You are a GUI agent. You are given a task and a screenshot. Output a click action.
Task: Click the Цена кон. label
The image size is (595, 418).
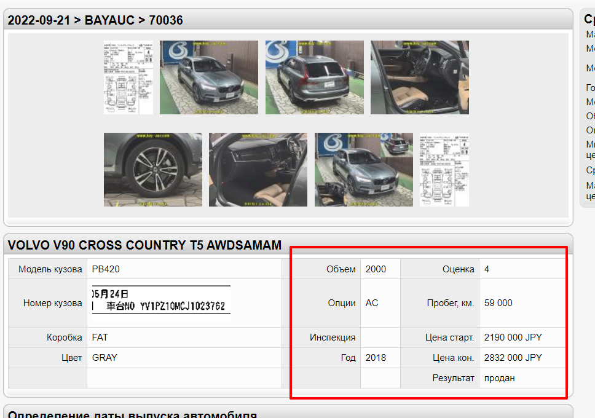454,358
